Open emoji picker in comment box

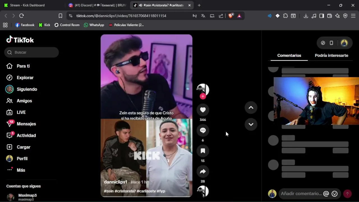(x=334, y=194)
